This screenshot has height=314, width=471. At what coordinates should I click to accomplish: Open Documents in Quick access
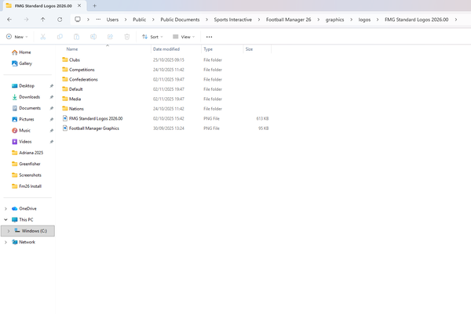click(x=30, y=108)
